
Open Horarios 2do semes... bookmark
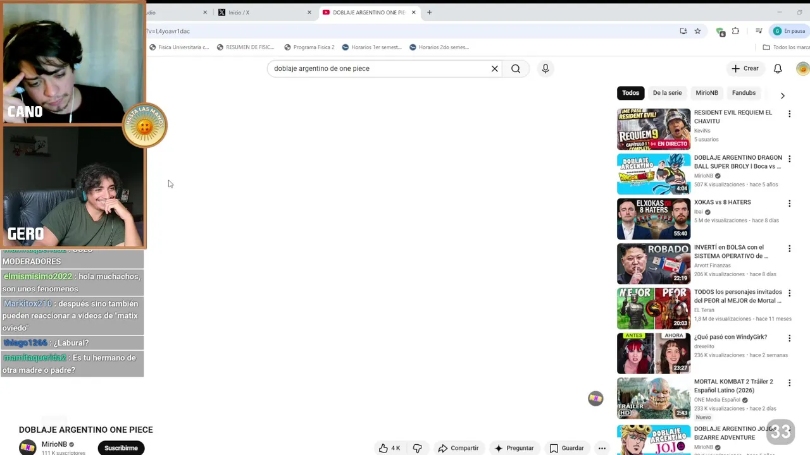pos(439,47)
